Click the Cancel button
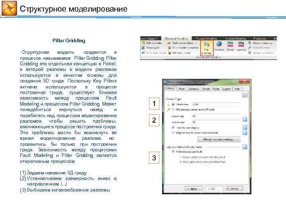 pos(234,189)
